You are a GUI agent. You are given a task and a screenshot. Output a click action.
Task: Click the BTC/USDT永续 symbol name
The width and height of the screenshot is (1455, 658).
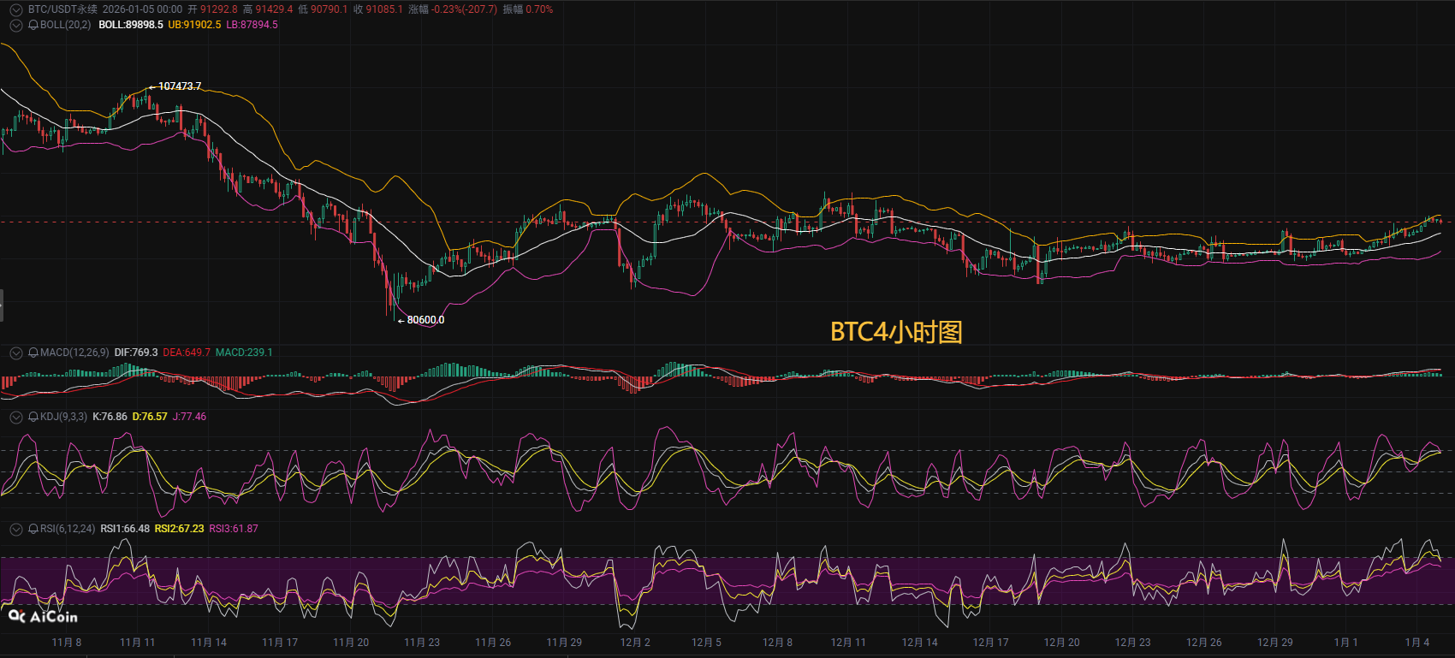click(x=62, y=9)
